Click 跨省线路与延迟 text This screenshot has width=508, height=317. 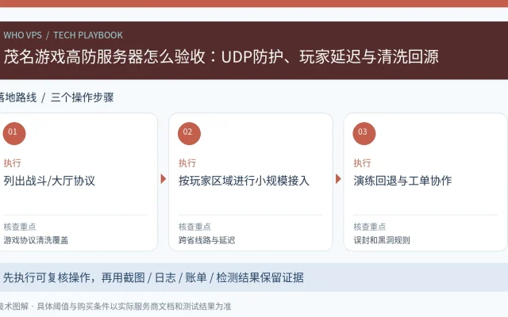[x=206, y=240]
